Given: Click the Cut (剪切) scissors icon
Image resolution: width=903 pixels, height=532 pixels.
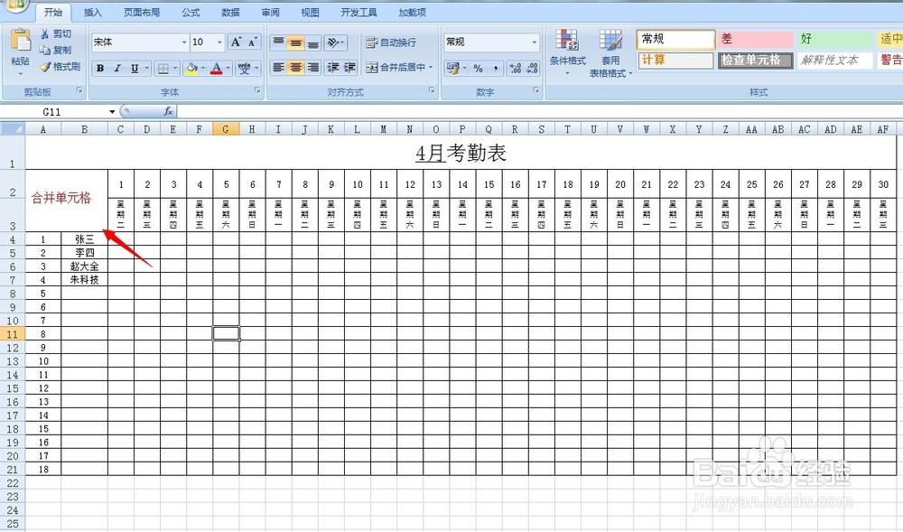Looking at the screenshot, I should 45,34.
